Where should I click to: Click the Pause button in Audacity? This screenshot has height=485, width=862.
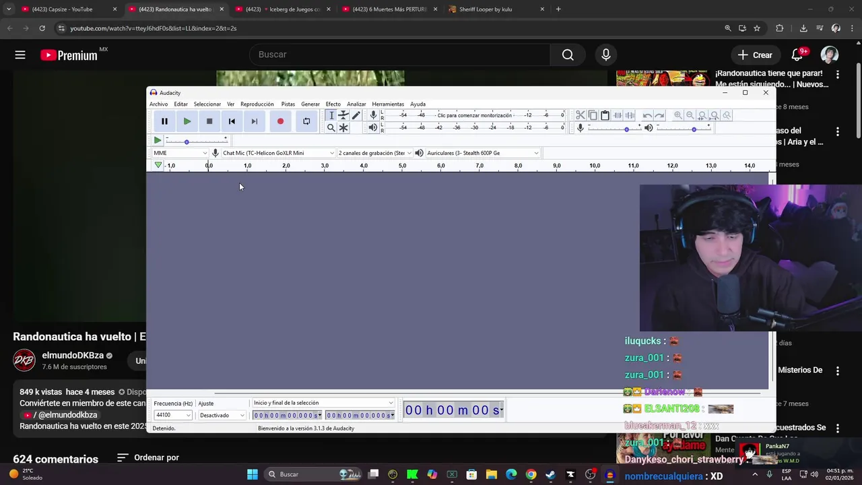tap(164, 121)
